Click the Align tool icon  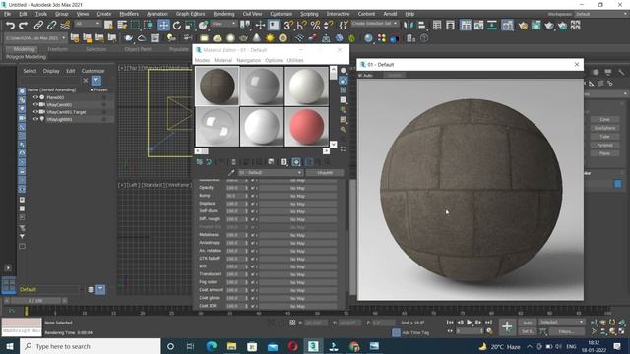click(x=421, y=26)
